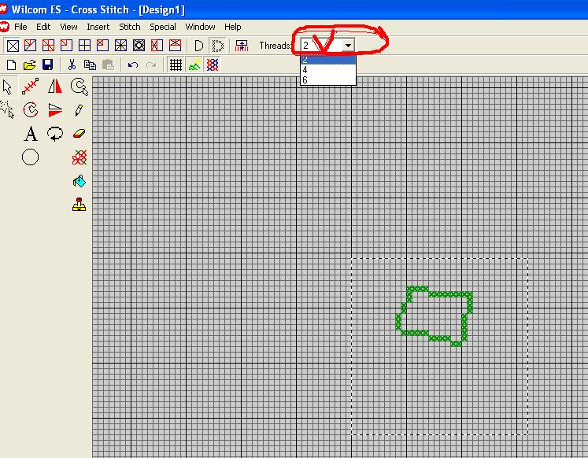Select the red cross-stitch line tool

coord(31,87)
